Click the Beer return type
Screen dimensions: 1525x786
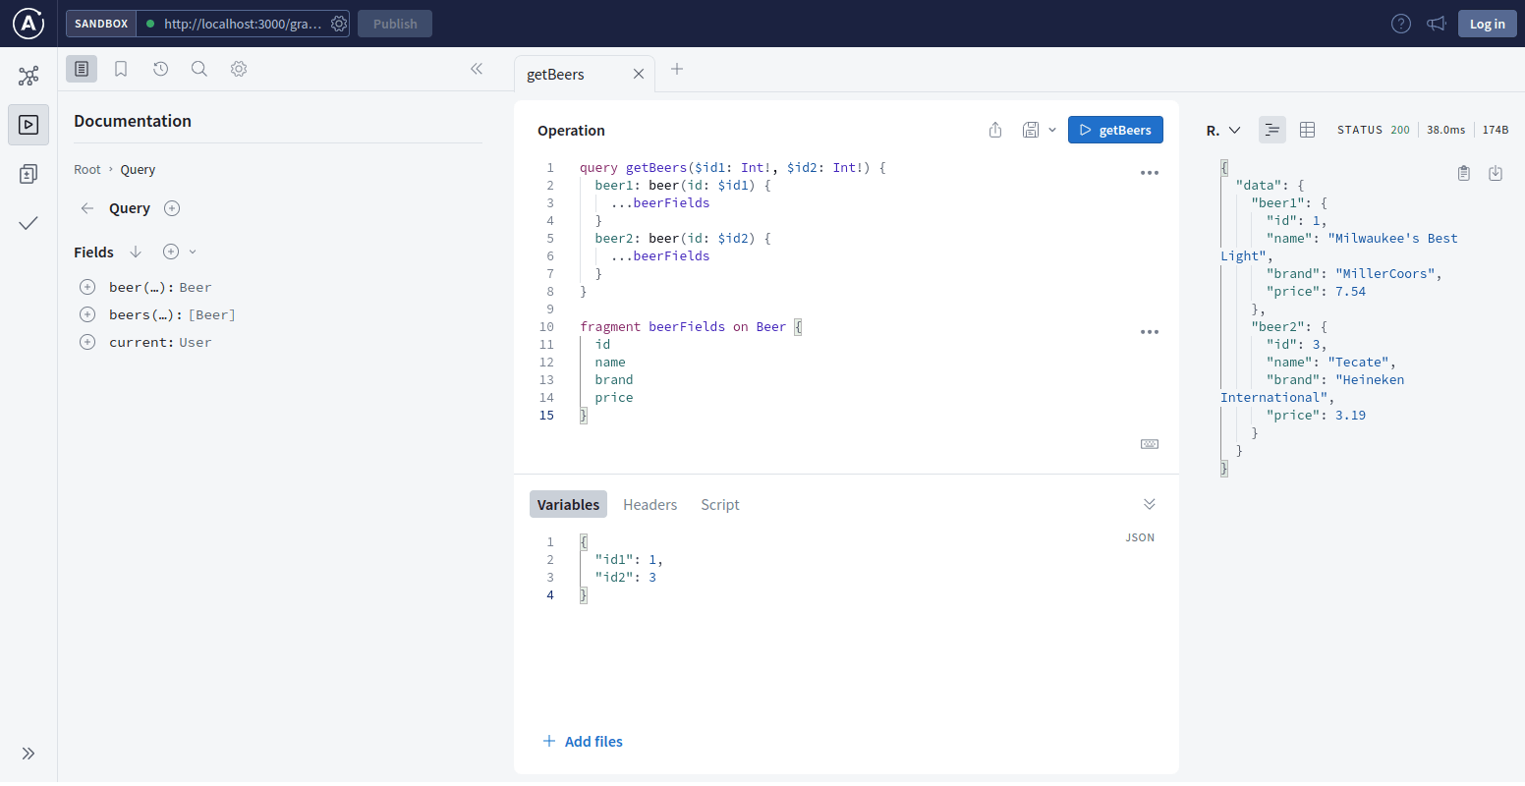point(196,287)
